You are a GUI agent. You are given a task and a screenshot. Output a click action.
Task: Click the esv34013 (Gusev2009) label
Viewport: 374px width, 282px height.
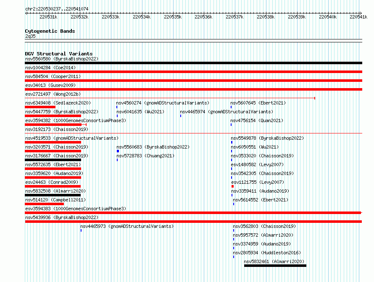click(x=50, y=85)
